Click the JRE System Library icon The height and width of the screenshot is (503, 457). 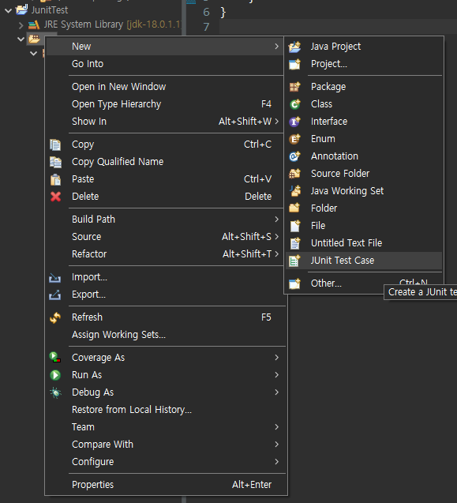[34, 24]
